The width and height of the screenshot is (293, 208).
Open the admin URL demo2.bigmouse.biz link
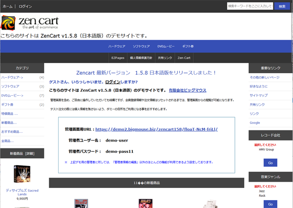(x=156, y=129)
